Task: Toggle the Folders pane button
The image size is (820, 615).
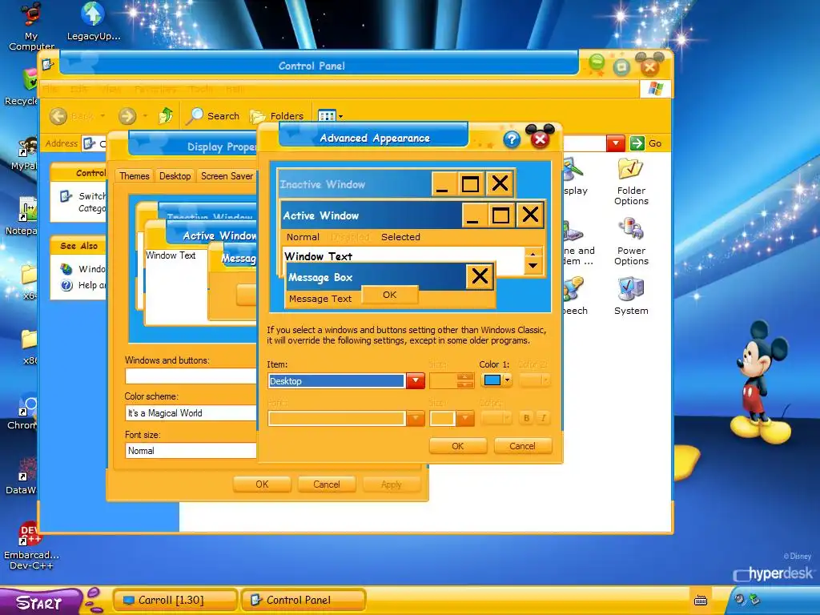Action: [x=276, y=115]
